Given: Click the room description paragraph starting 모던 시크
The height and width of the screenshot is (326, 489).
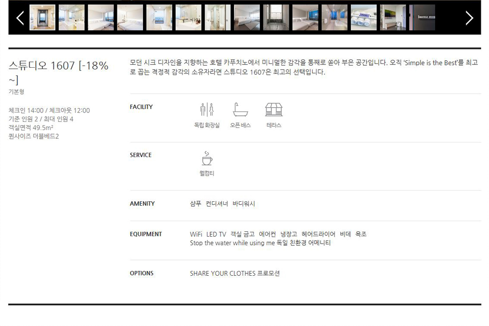Looking at the screenshot, I should click(304, 67).
